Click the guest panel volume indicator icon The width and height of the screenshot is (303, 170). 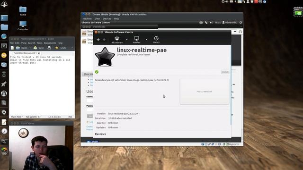(211, 23)
